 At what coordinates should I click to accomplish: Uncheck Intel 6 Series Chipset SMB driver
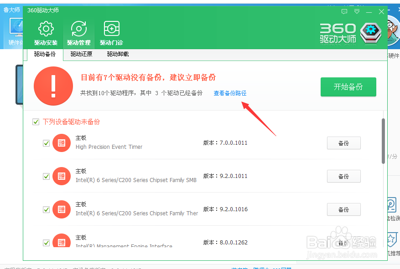[x=46, y=176]
